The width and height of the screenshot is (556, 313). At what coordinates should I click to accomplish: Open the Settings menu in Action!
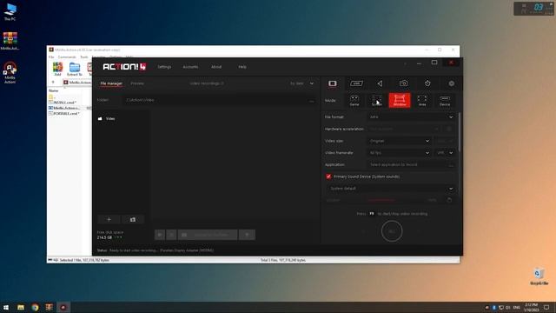tap(164, 67)
